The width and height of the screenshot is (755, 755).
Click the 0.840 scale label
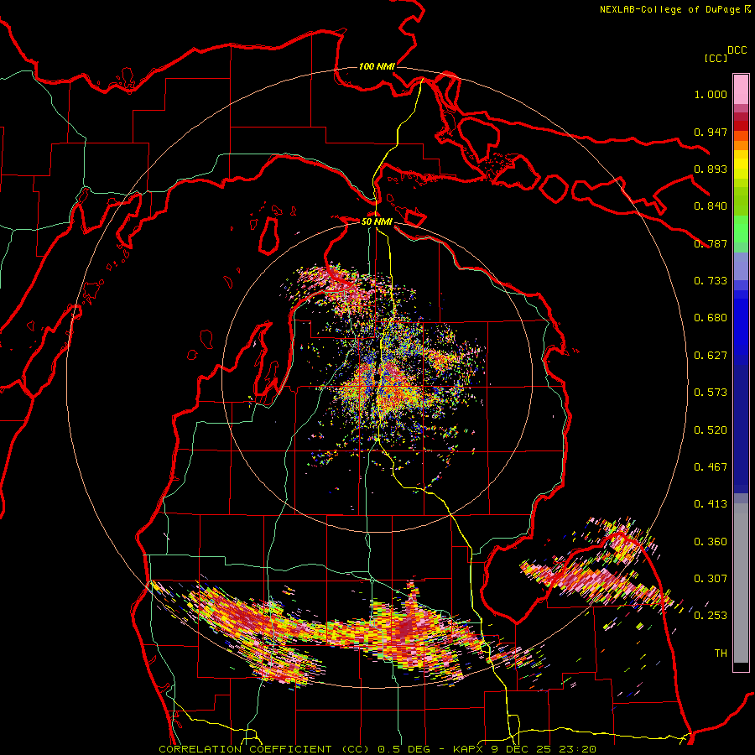tap(711, 206)
